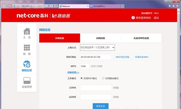Click the MTU value field

pos(85,66)
